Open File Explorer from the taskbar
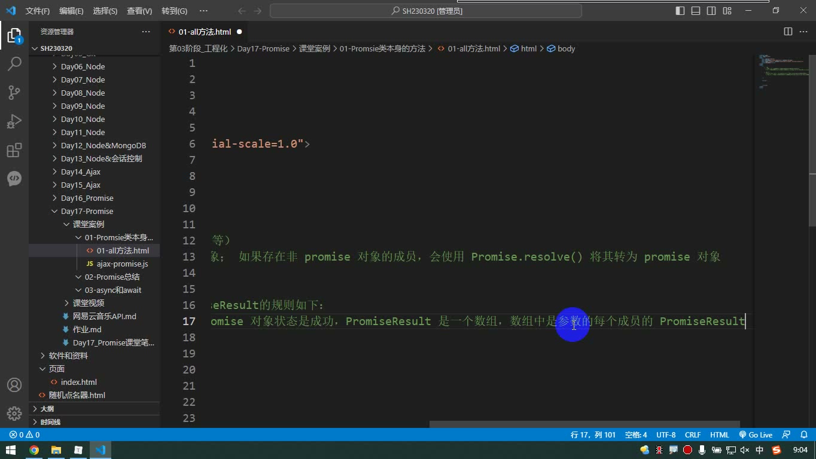Screen dimensions: 816x459 coord(56,450)
